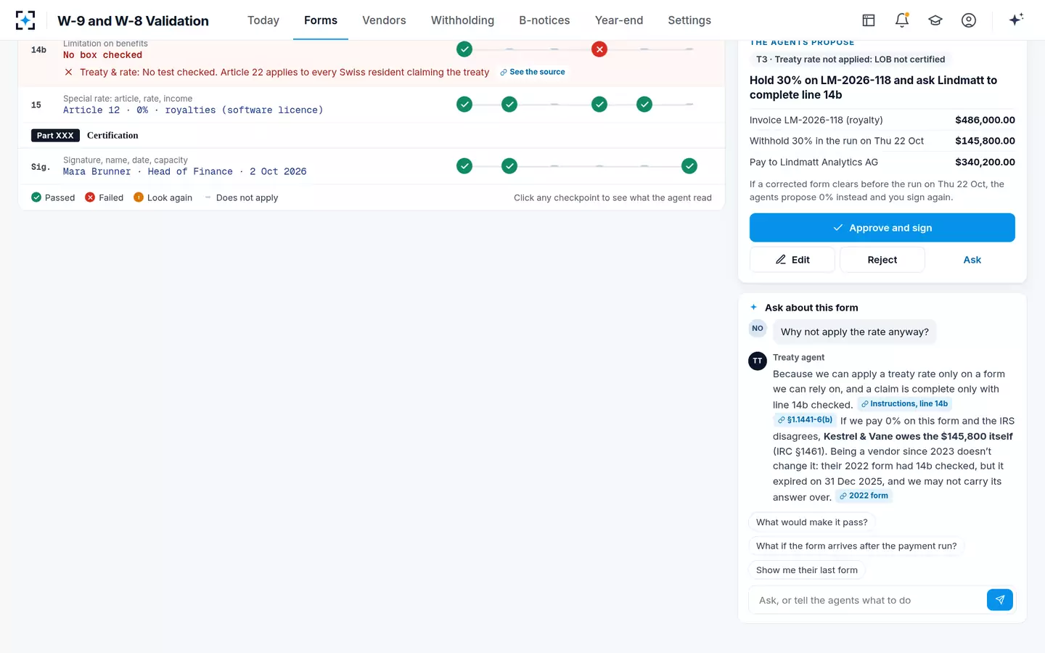
Task: Send the message with the paper plane button
Action: click(1000, 600)
